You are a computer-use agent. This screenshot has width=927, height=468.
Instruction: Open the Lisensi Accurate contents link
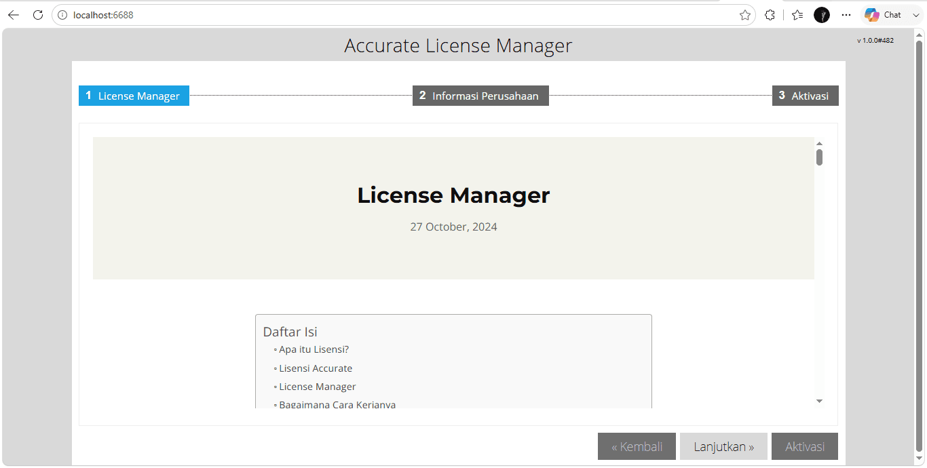316,368
